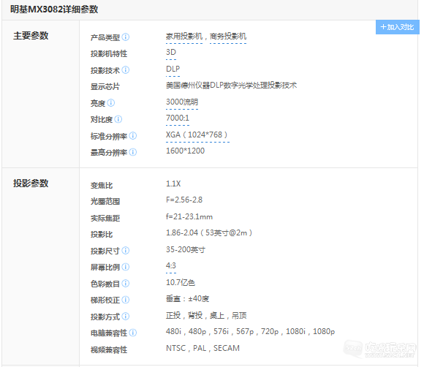
Task: Select the 10.7亿色 color count value
Action: pyautogui.click(x=181, y=283)
